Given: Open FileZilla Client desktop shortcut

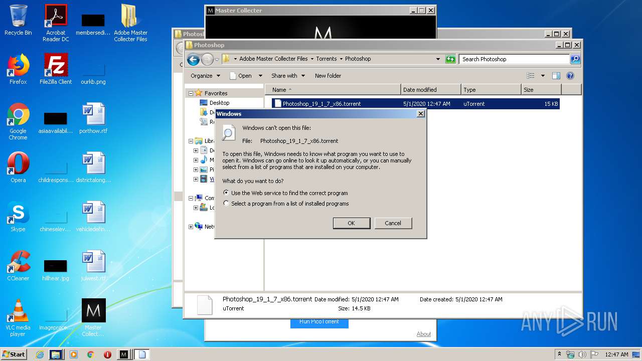Looking at the screenshot, I should [56, 69].
